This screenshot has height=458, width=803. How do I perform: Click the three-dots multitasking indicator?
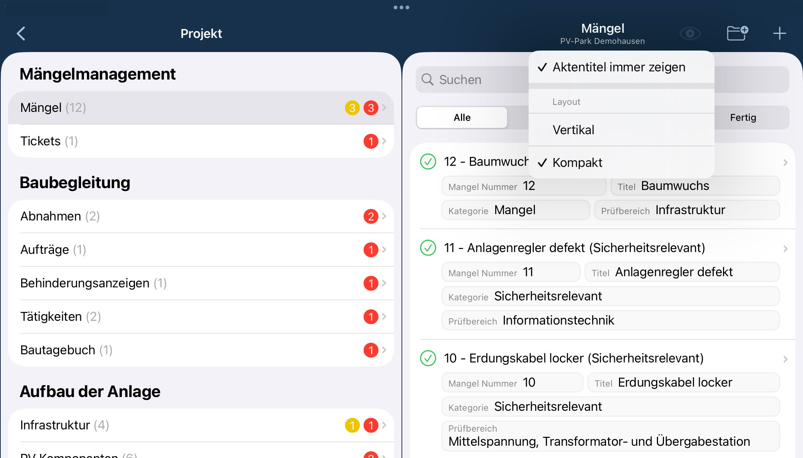tap(401, 7)
